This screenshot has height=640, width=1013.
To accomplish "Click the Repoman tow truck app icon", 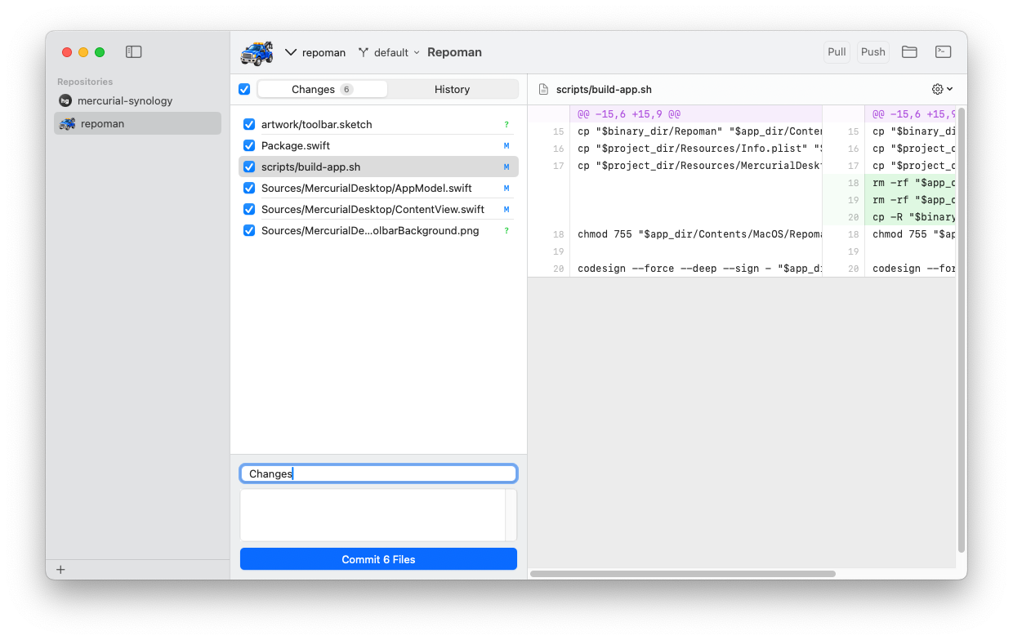I will pos(257,52).
